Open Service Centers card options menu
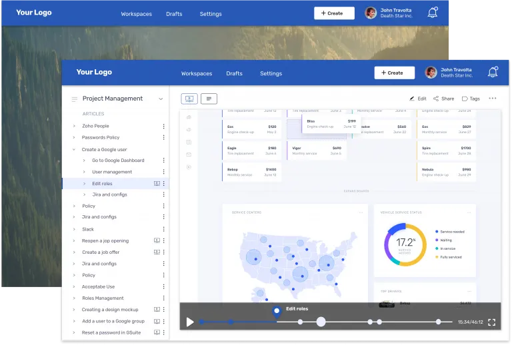 coord(361,212)
